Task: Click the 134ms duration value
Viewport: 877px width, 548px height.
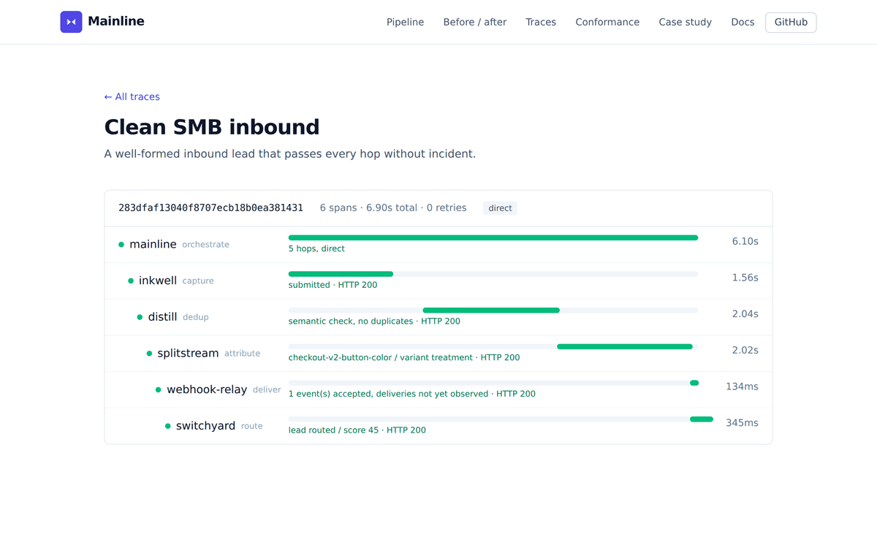Action: (x=742, y=387)
